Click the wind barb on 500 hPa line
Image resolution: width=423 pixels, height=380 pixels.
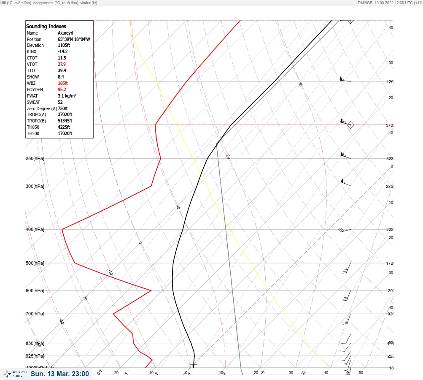pos(347,268)
